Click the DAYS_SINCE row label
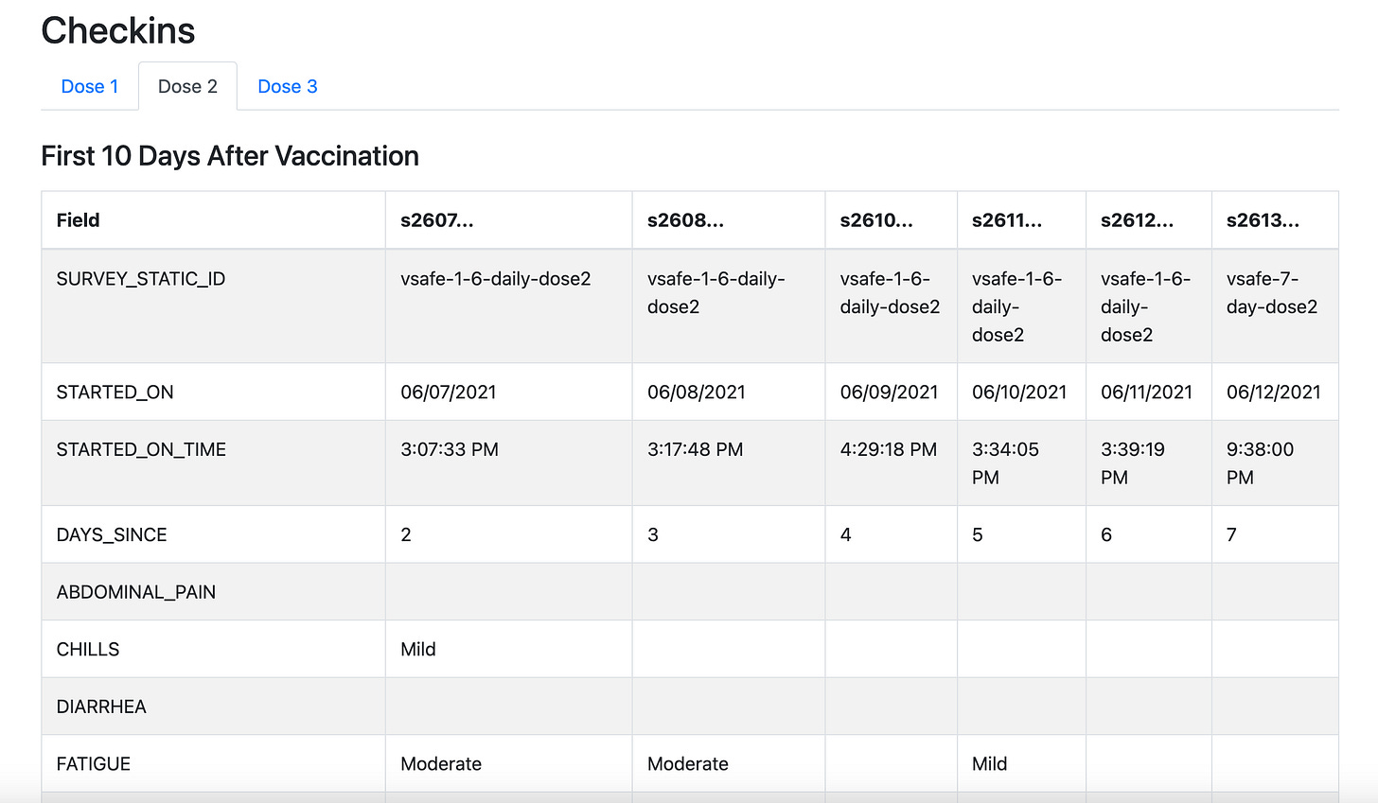The width and height of the screenshot is (1378, 803). [x=112, y=535]
